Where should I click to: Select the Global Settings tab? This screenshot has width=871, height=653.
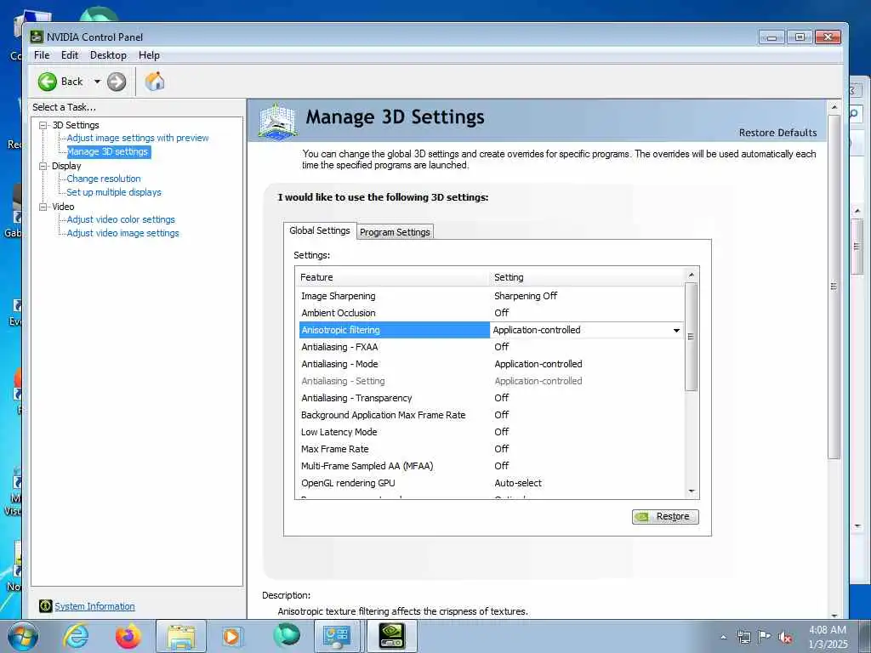point(320,230)
